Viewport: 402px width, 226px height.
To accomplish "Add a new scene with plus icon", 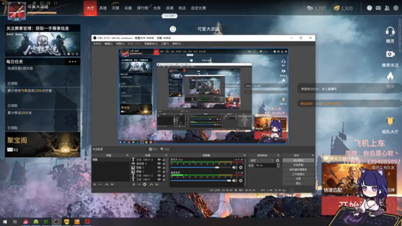I will (94, 184).
